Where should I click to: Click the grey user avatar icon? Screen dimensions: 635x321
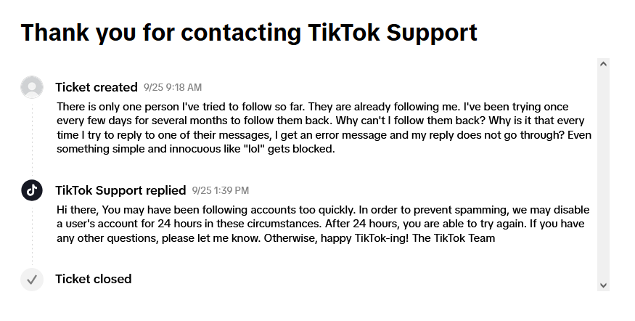(x=32, y=87)
